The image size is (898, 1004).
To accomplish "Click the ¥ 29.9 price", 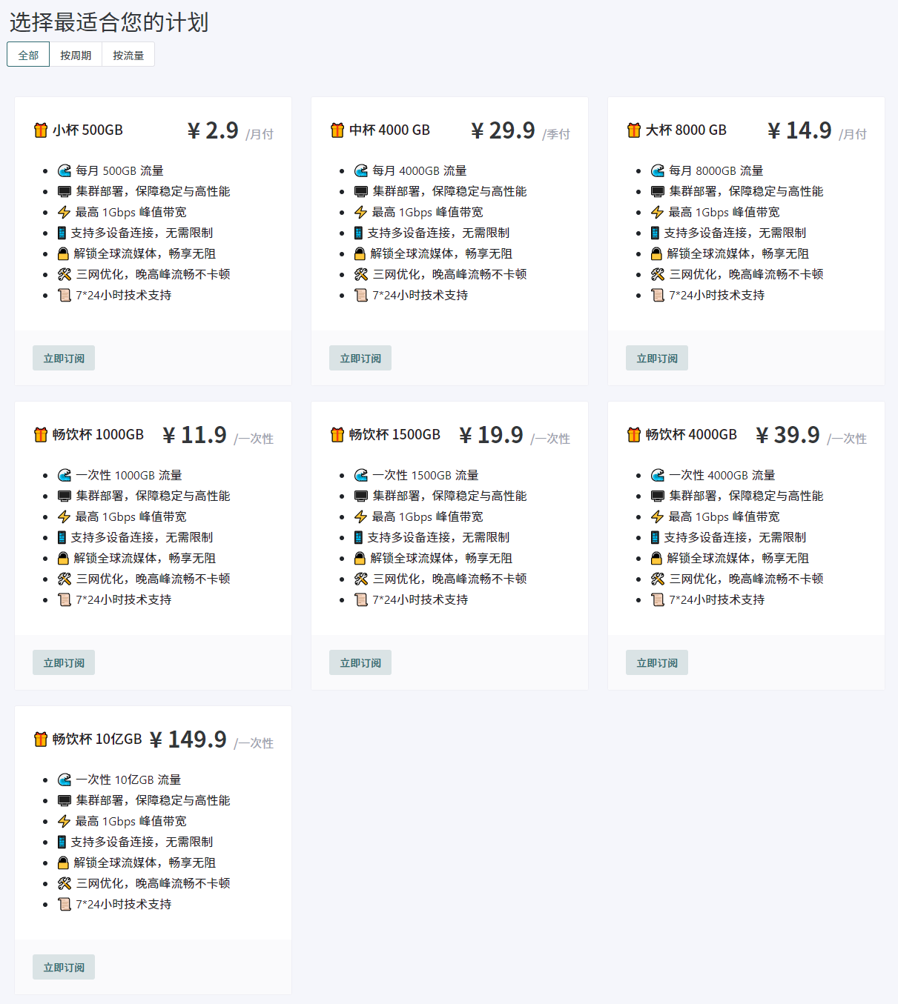I will [503, 131].
